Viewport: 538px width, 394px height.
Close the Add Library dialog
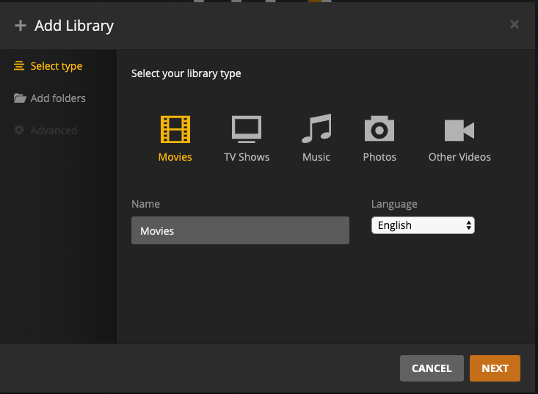point(514,24)
